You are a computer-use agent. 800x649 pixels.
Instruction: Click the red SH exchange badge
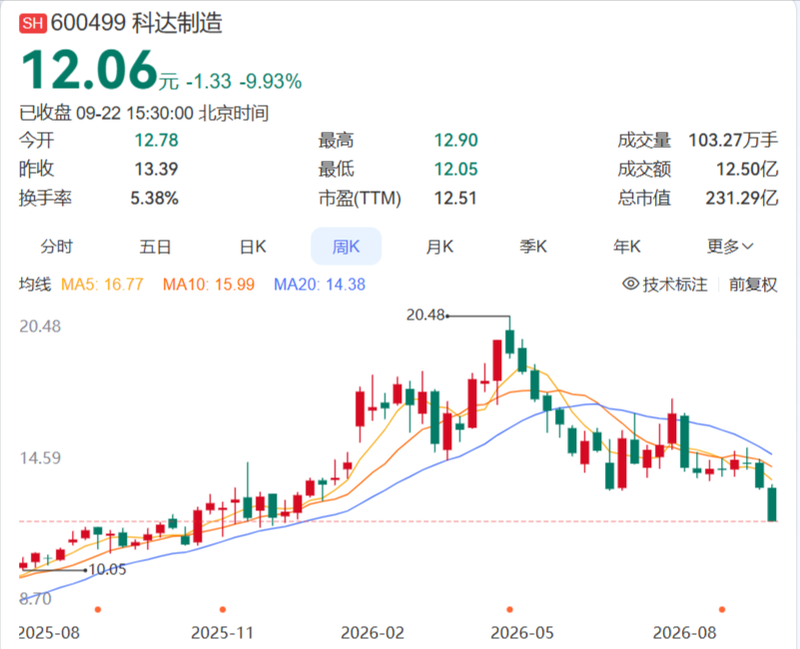pyautogui.click(x=33, y=24)
